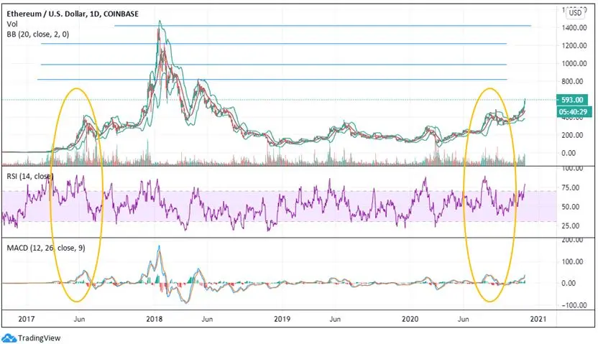Click the 2020 time axis label

[x=410, y=319]
